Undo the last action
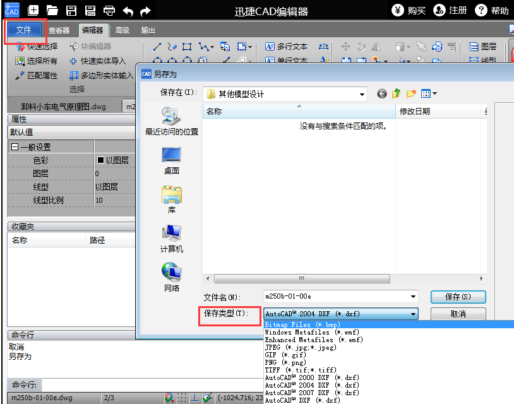 (x=128, y=11)
